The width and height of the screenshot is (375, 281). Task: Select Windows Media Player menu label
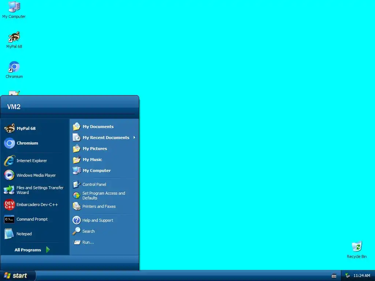36,175
